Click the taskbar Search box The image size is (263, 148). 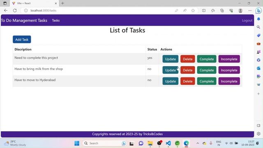(x=105, y=143)
